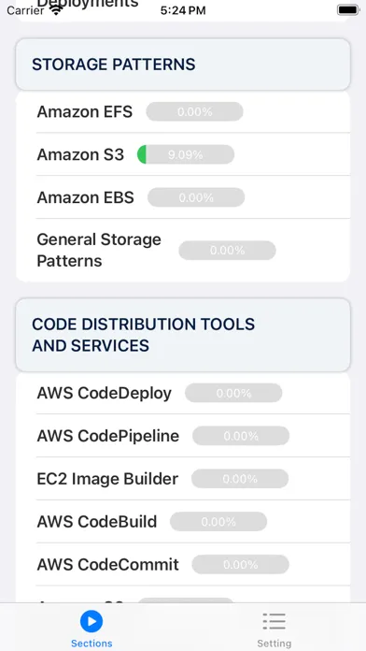Click the Amazon S3 9.09% progress bar

point(186,154)
